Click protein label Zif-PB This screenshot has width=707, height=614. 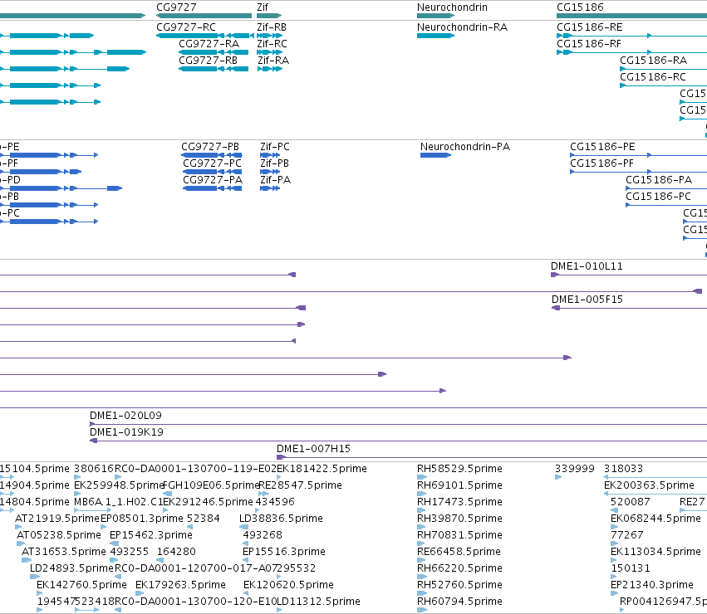click(x=275, y=163)
